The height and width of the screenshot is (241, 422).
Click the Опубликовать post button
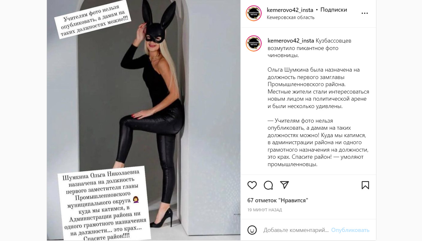tap(350, 230)
